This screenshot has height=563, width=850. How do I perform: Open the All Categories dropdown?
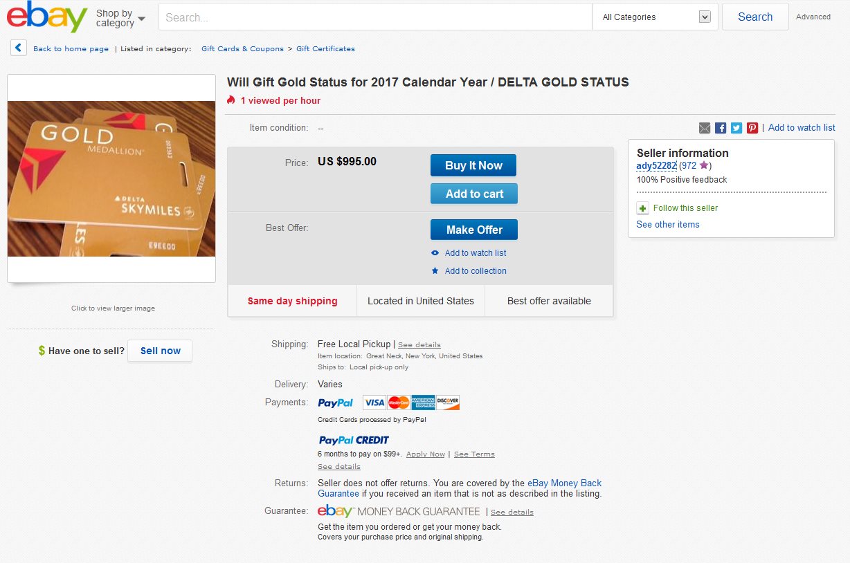click(655, 17)
